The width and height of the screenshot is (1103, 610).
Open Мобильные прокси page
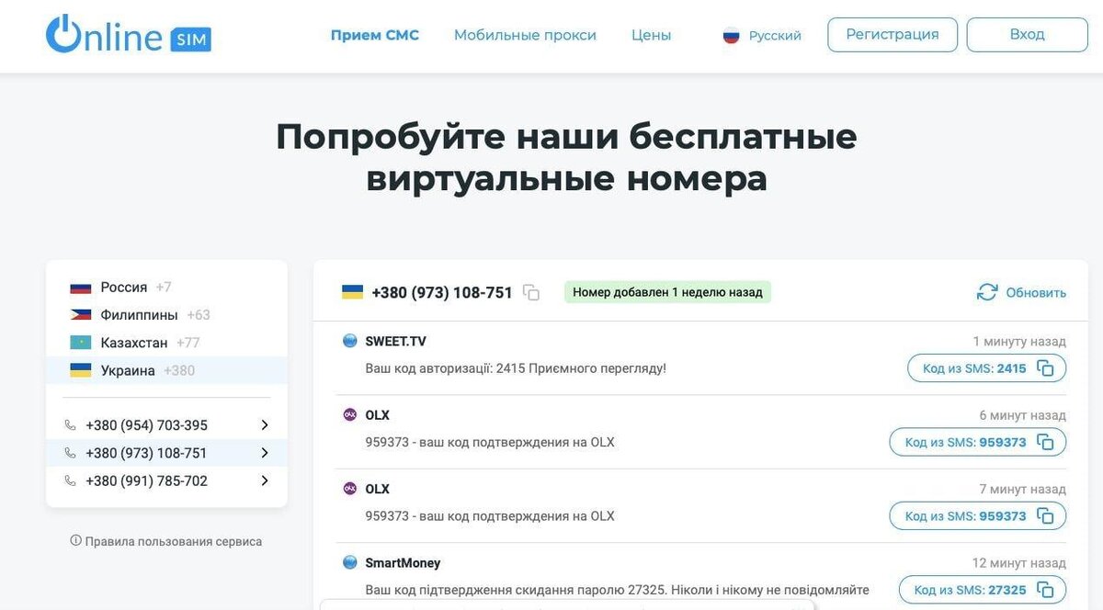[525, 35]
